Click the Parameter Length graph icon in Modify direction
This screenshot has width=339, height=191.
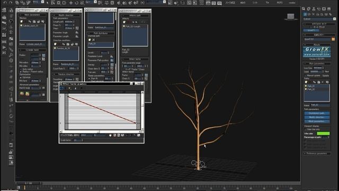point(77,36)
